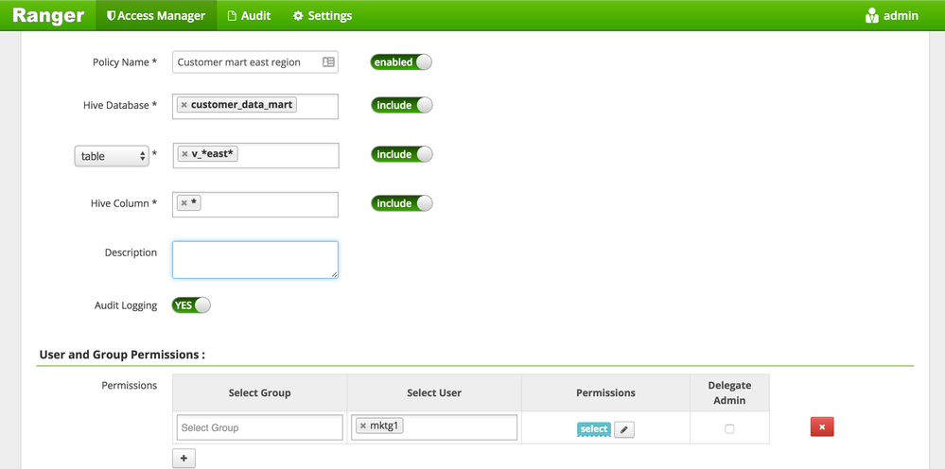The image size is (945, 469).
Task: Toggle the Hive Column include switch
Action: [x=401, y=203]
